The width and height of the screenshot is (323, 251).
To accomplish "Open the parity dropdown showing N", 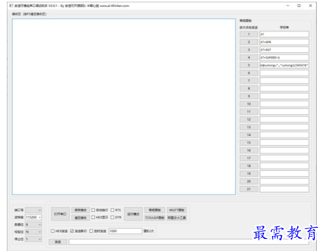I will tap(33, 232).
